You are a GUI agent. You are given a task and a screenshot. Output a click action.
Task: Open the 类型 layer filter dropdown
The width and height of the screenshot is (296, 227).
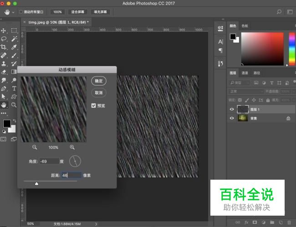(x=240, y=83)
